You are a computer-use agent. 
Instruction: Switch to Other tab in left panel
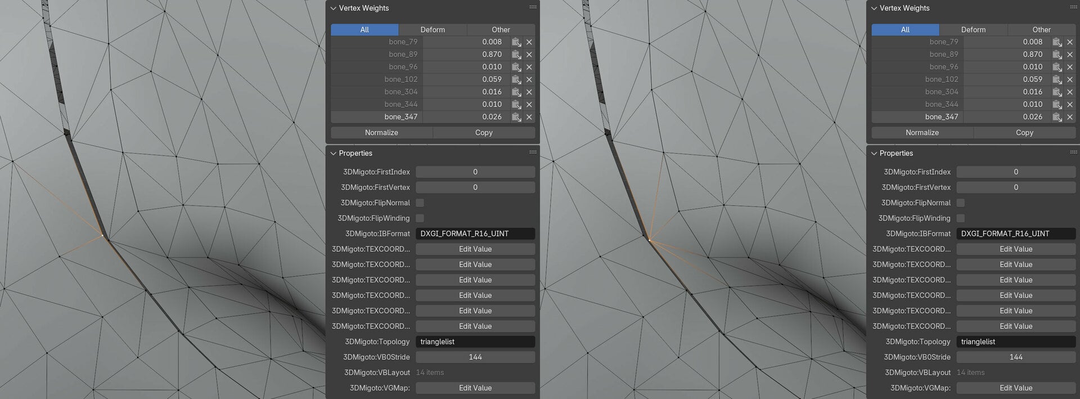(501, 30)
